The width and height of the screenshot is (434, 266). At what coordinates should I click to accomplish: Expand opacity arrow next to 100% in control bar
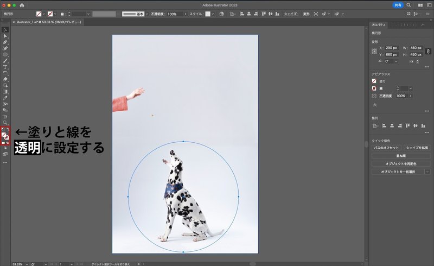click(x=185, y=14)
